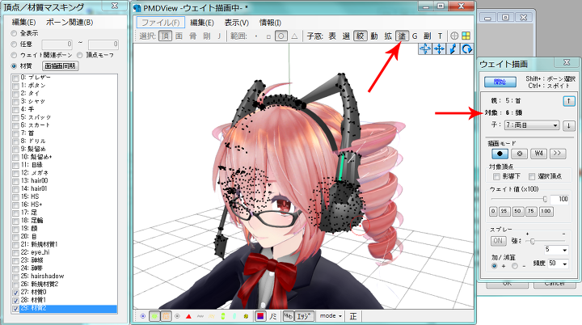Screen dimensions: 582x325
Task: Select the 頂点モーフ radio button
Action: coord(80,55)
